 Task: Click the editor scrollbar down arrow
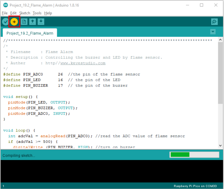pyautogui.click(x=220, y=146)
